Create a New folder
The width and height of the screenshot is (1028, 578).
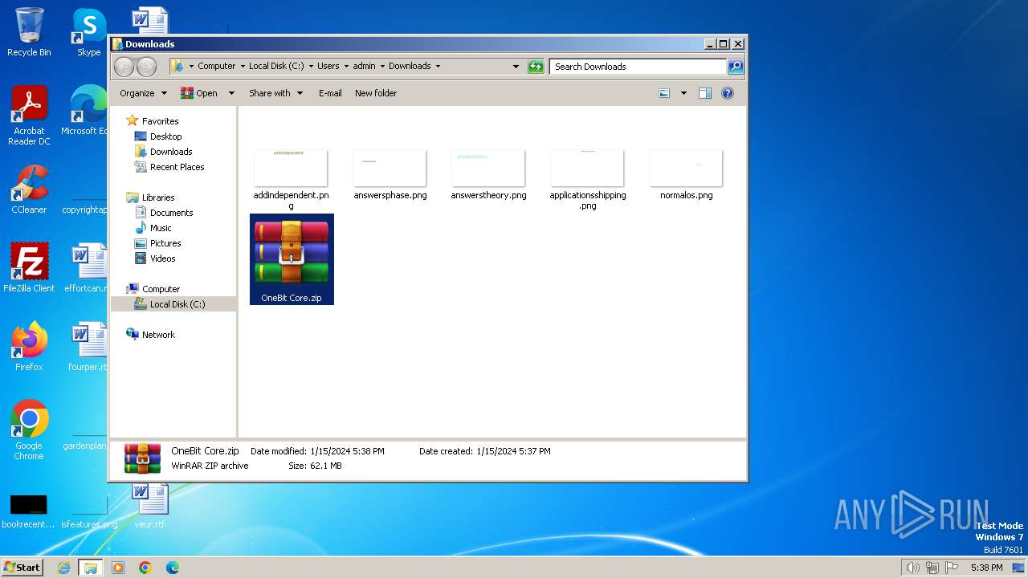[x=376, y=93]
